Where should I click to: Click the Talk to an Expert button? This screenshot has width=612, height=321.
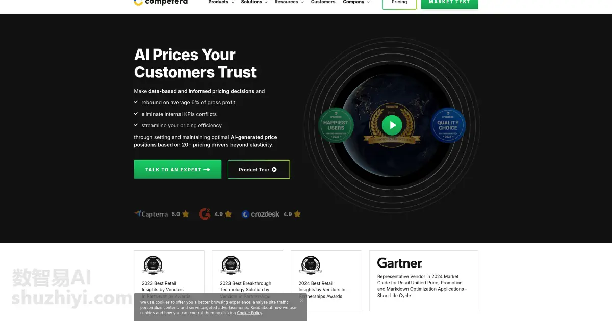pos(177,170)
